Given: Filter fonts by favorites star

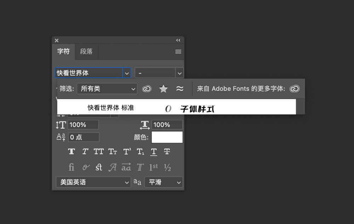Looking at the screenshot, I should 163,89.
